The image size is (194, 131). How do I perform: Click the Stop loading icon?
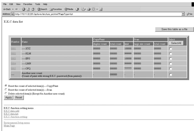tap(24, 9)
